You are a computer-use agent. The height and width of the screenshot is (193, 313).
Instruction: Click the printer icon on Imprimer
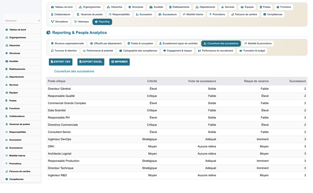tap(113, 62)
